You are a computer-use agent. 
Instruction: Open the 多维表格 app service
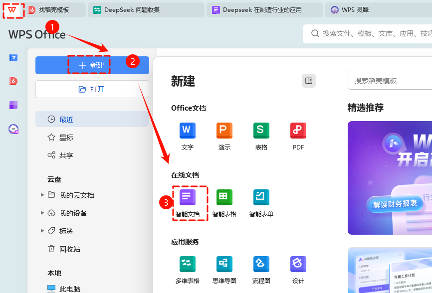click(x=188, y=270)
